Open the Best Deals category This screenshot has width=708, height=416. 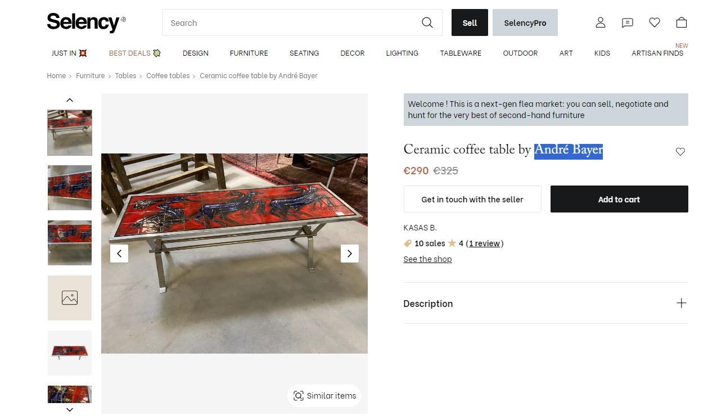click(x=135, y=53)
